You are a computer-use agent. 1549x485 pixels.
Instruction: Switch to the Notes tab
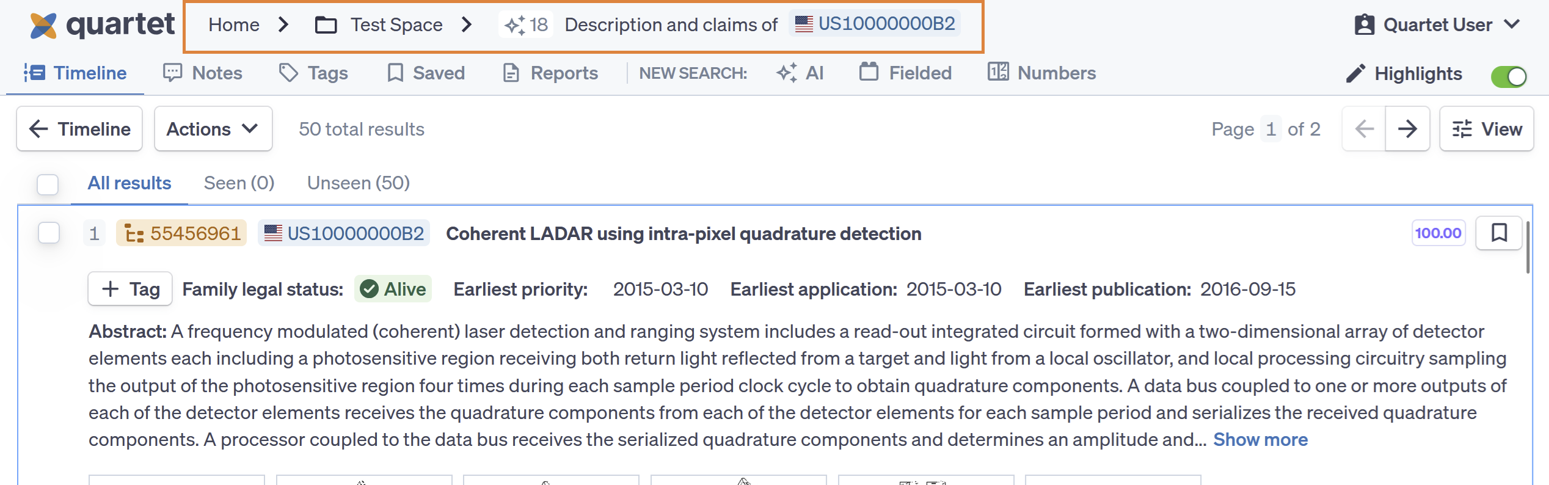click(203, 73)
